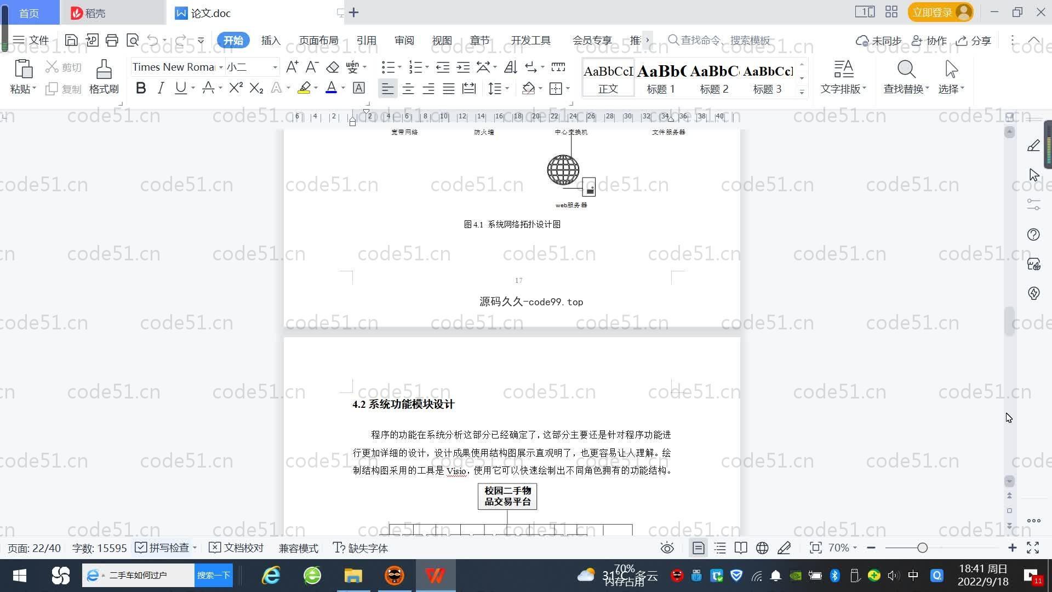1052x592 pixels.
Task: Click 缺失字体 in status bar
Action: point(361,548)
